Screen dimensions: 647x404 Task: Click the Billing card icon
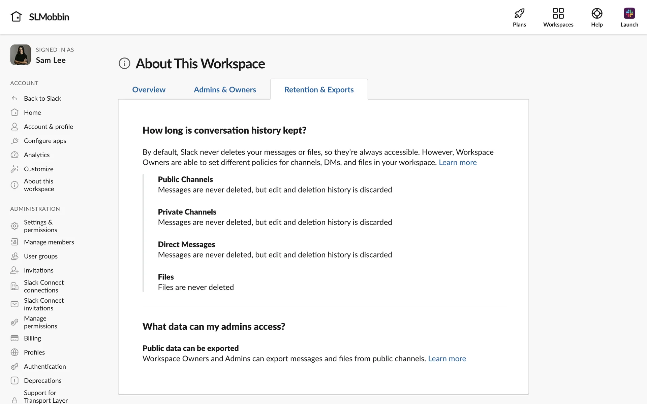pos(14,338)
